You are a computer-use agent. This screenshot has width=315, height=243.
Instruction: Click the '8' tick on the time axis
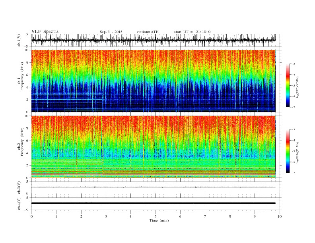click(230, 216)
